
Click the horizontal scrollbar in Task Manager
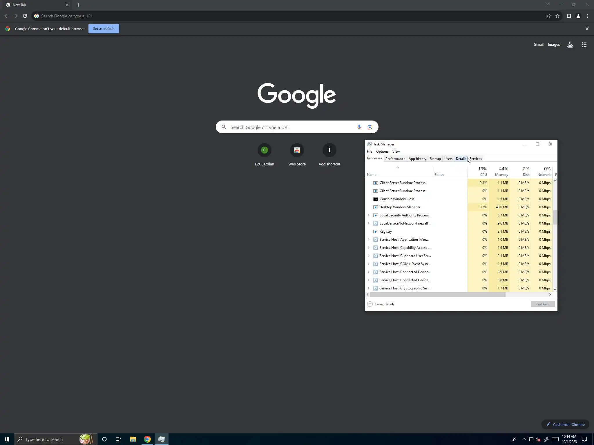tap(437, 294)
